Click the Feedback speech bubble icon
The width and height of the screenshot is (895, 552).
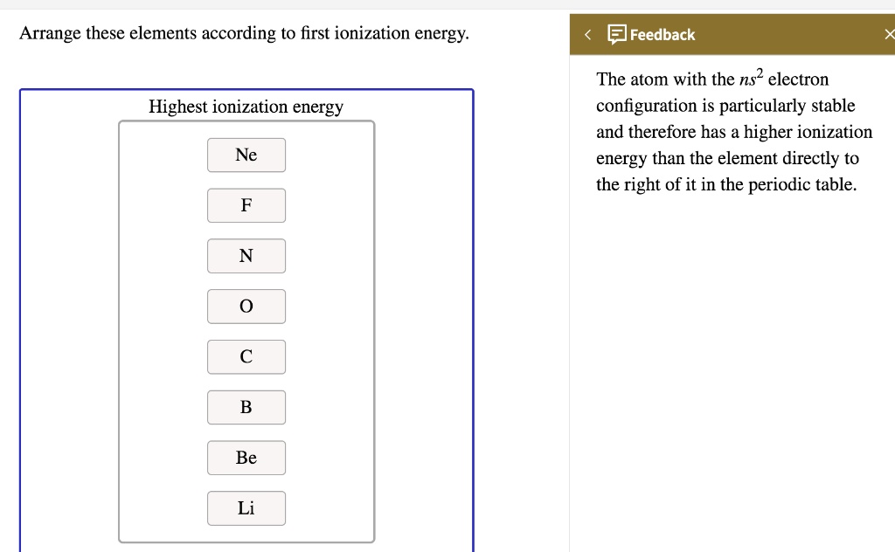[x=618, y=34]
